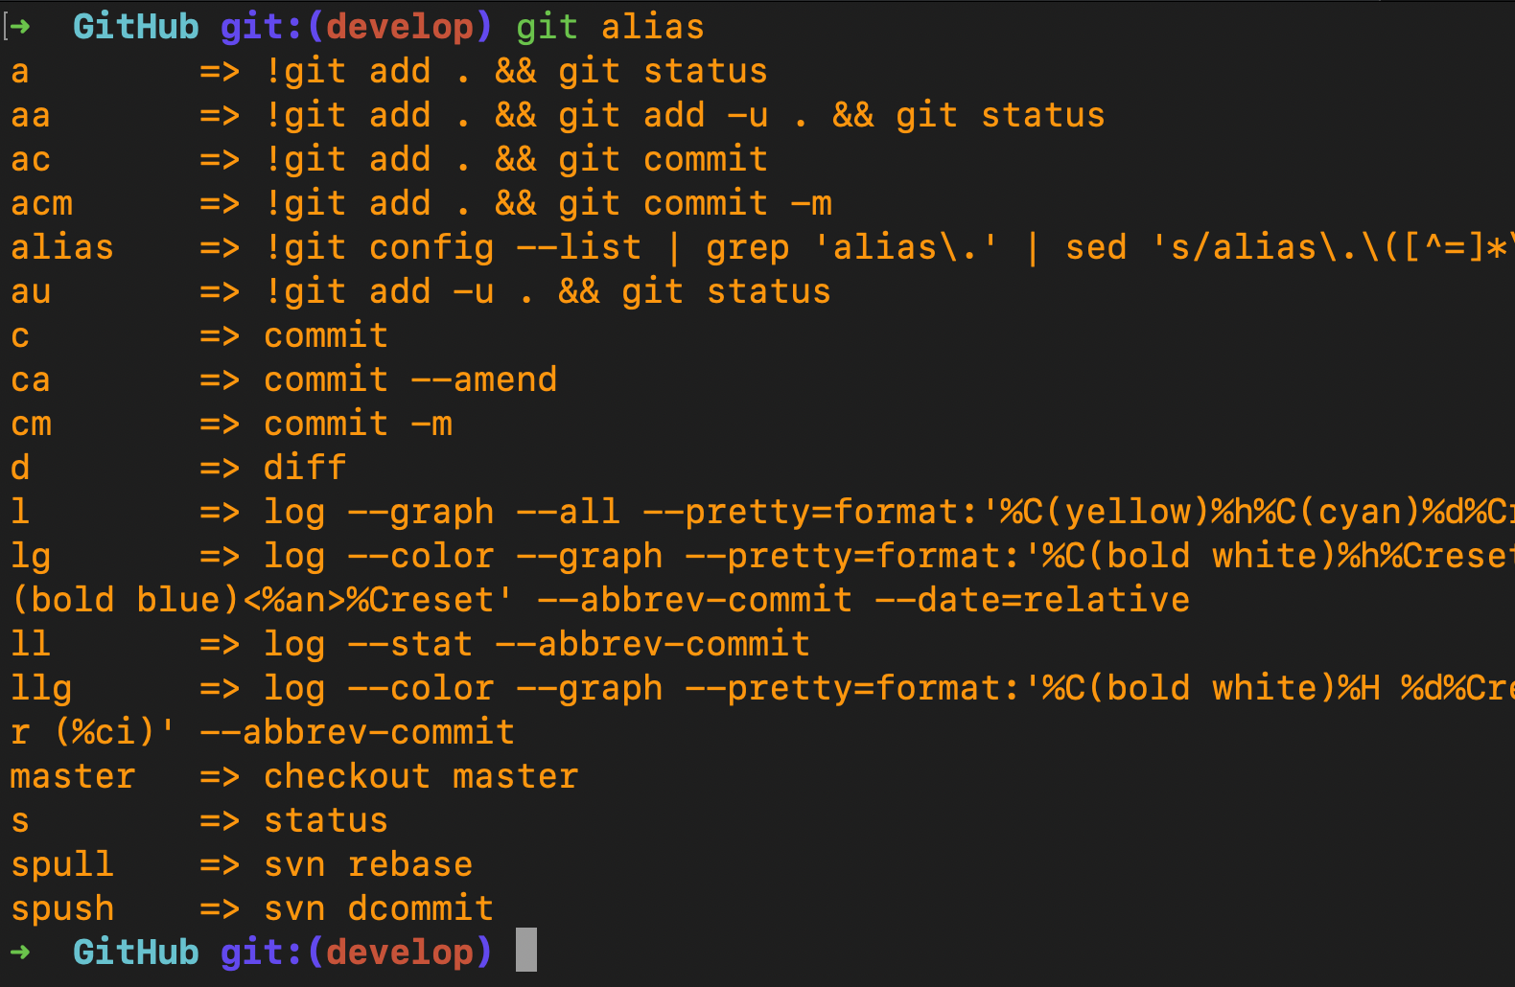This screenshot has height=987, width=1515.
Task: Select the 'GitHub' directory name in the top prompt
Action: [x=136, y=27]
